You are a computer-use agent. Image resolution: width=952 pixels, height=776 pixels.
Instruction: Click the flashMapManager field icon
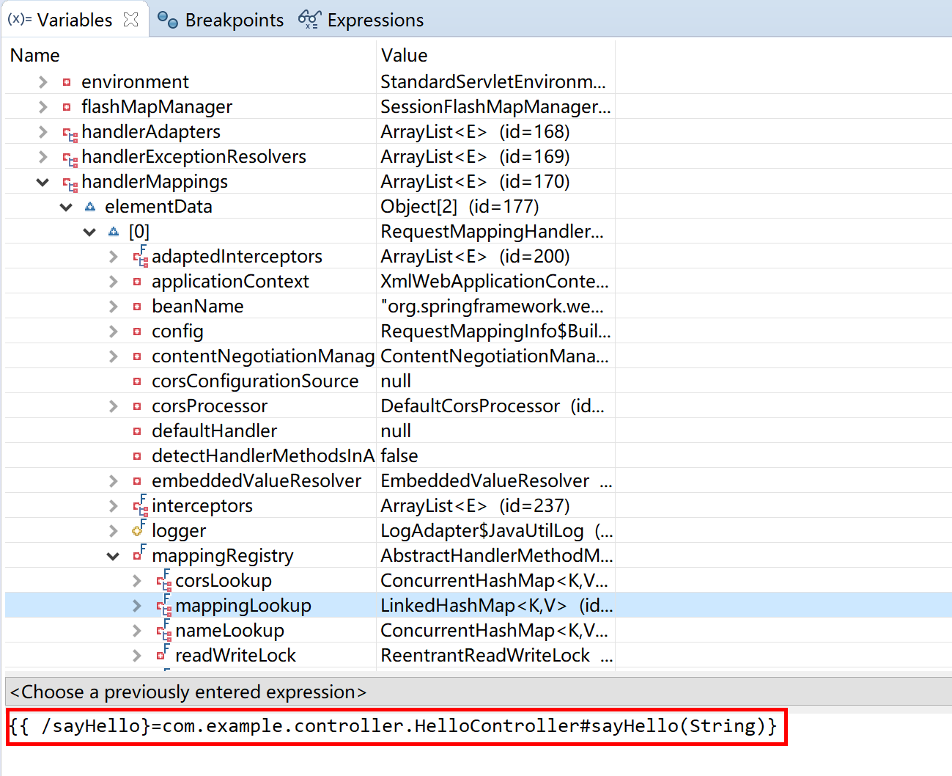[x=67, y=107]
